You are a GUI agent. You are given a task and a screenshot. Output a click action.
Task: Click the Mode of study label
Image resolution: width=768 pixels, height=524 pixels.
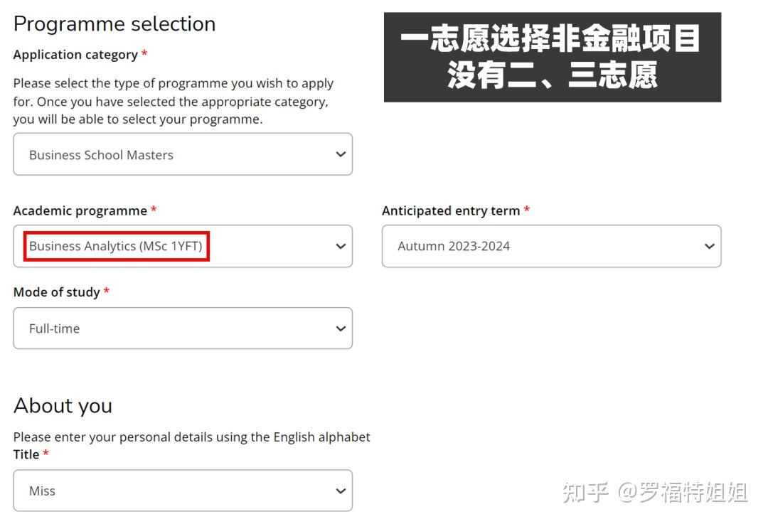coord(57,292)
